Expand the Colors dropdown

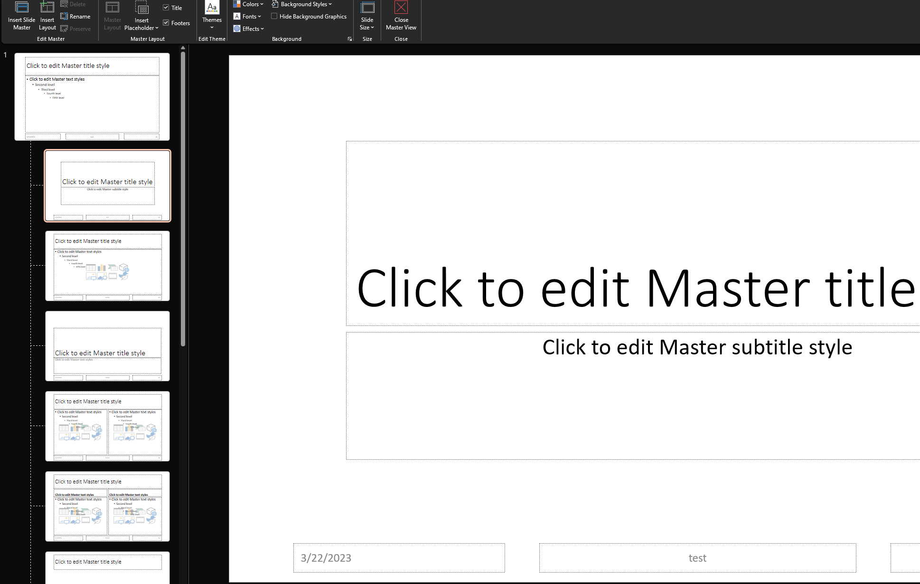click(248, 4)
